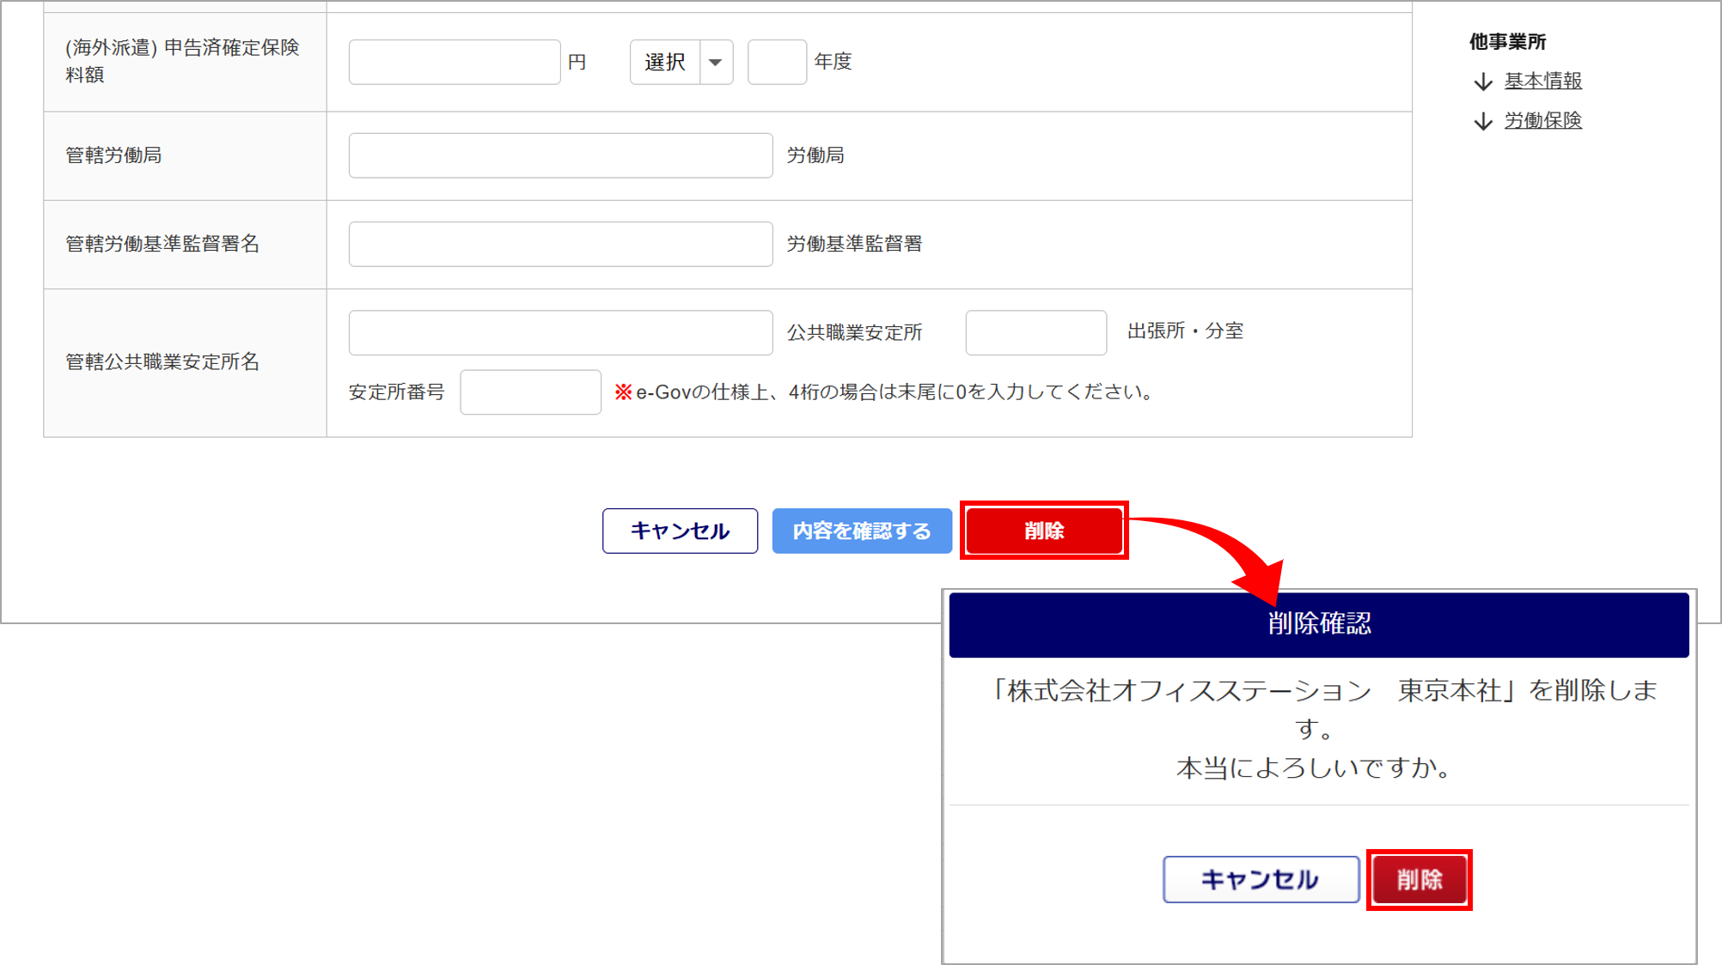
Task: Focus the 申告済確定保険料額 yen input field
Action: 455,62
